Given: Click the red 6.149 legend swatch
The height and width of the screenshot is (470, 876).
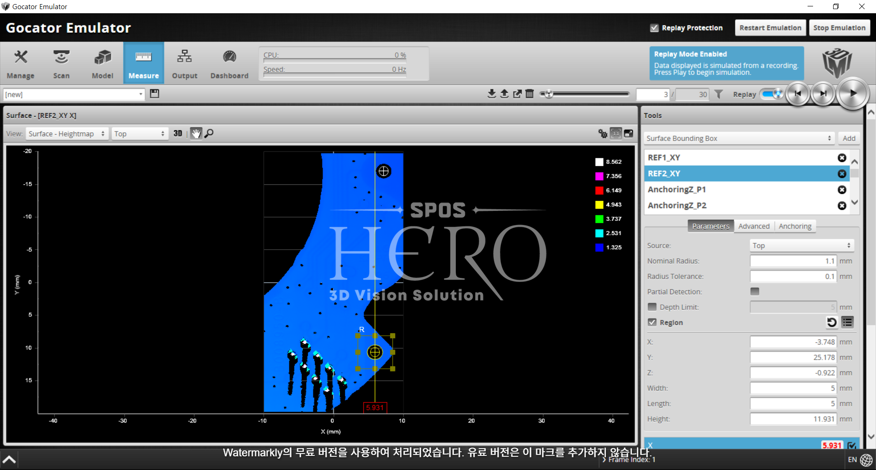Looking at the screenshot, I should coord(599,190).
